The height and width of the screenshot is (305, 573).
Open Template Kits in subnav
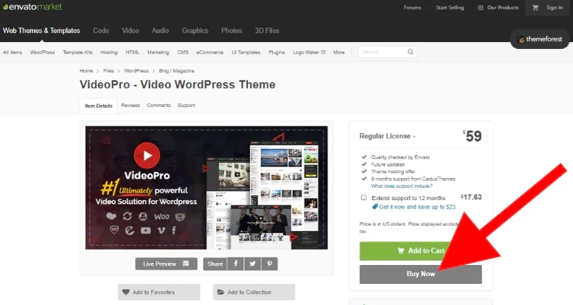[77, 52]
